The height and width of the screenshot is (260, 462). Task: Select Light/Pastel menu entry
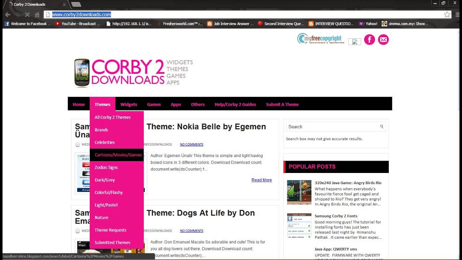[x=117, y=205]
